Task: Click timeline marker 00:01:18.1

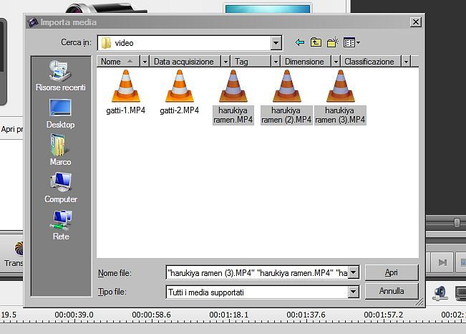Action: pos(228,315)
